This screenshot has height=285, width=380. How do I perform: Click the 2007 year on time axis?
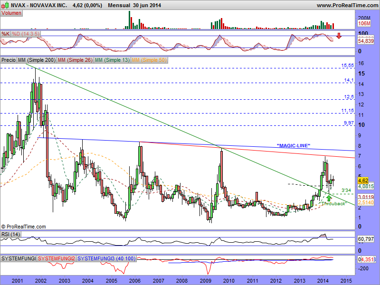tap(159, 281)
